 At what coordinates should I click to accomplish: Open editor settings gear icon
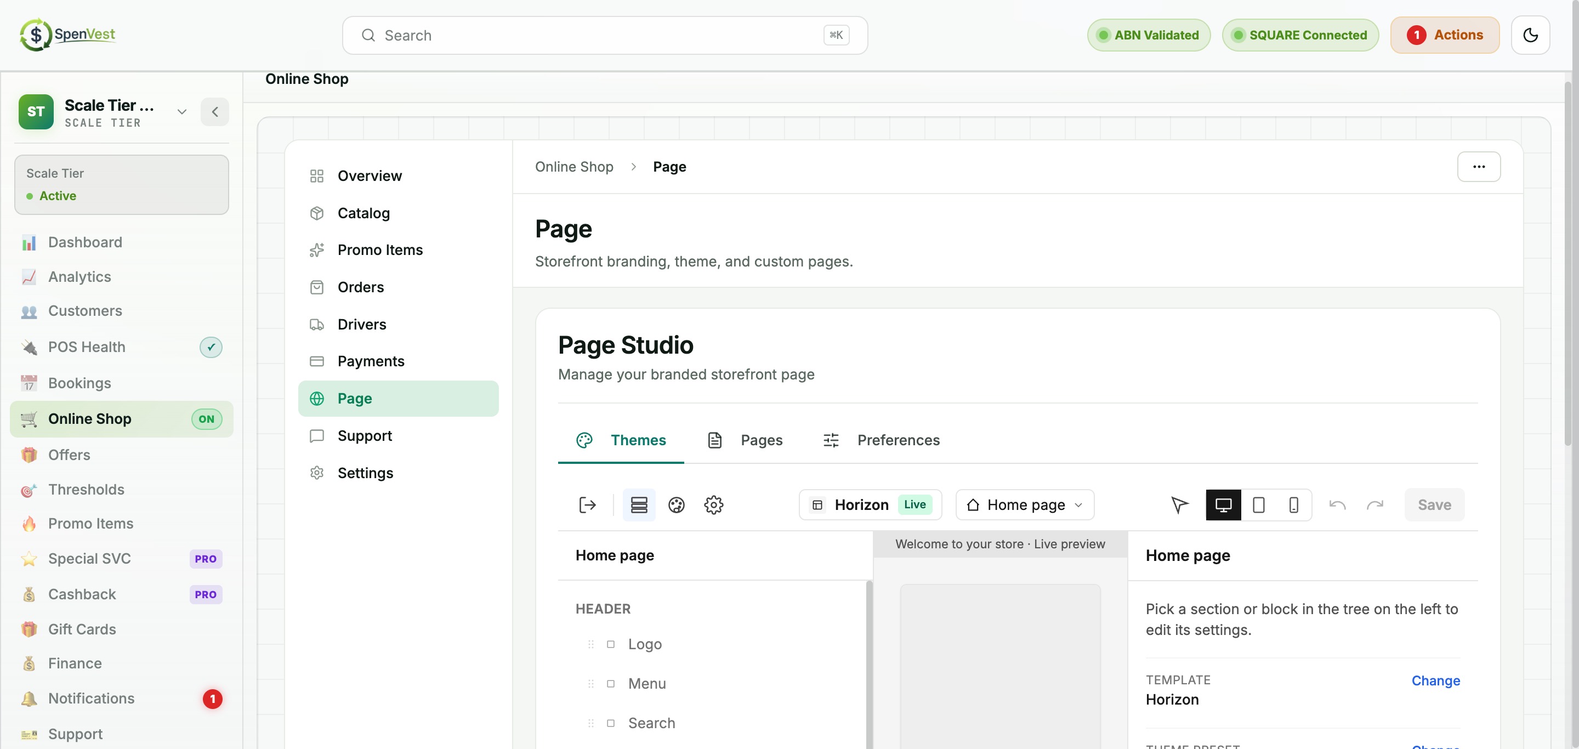coord(713,505)
